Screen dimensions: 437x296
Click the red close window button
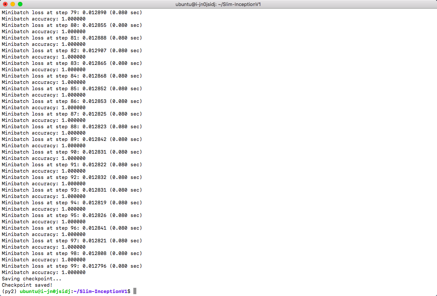tap(5, 4)
